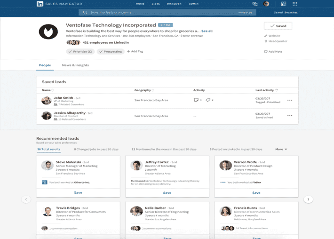Click See all in company description
Image resolution: width=334 pixels, height=239 pixels.
[x=207, y=31]
